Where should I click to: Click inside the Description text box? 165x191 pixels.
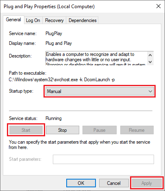coord(96,58)
